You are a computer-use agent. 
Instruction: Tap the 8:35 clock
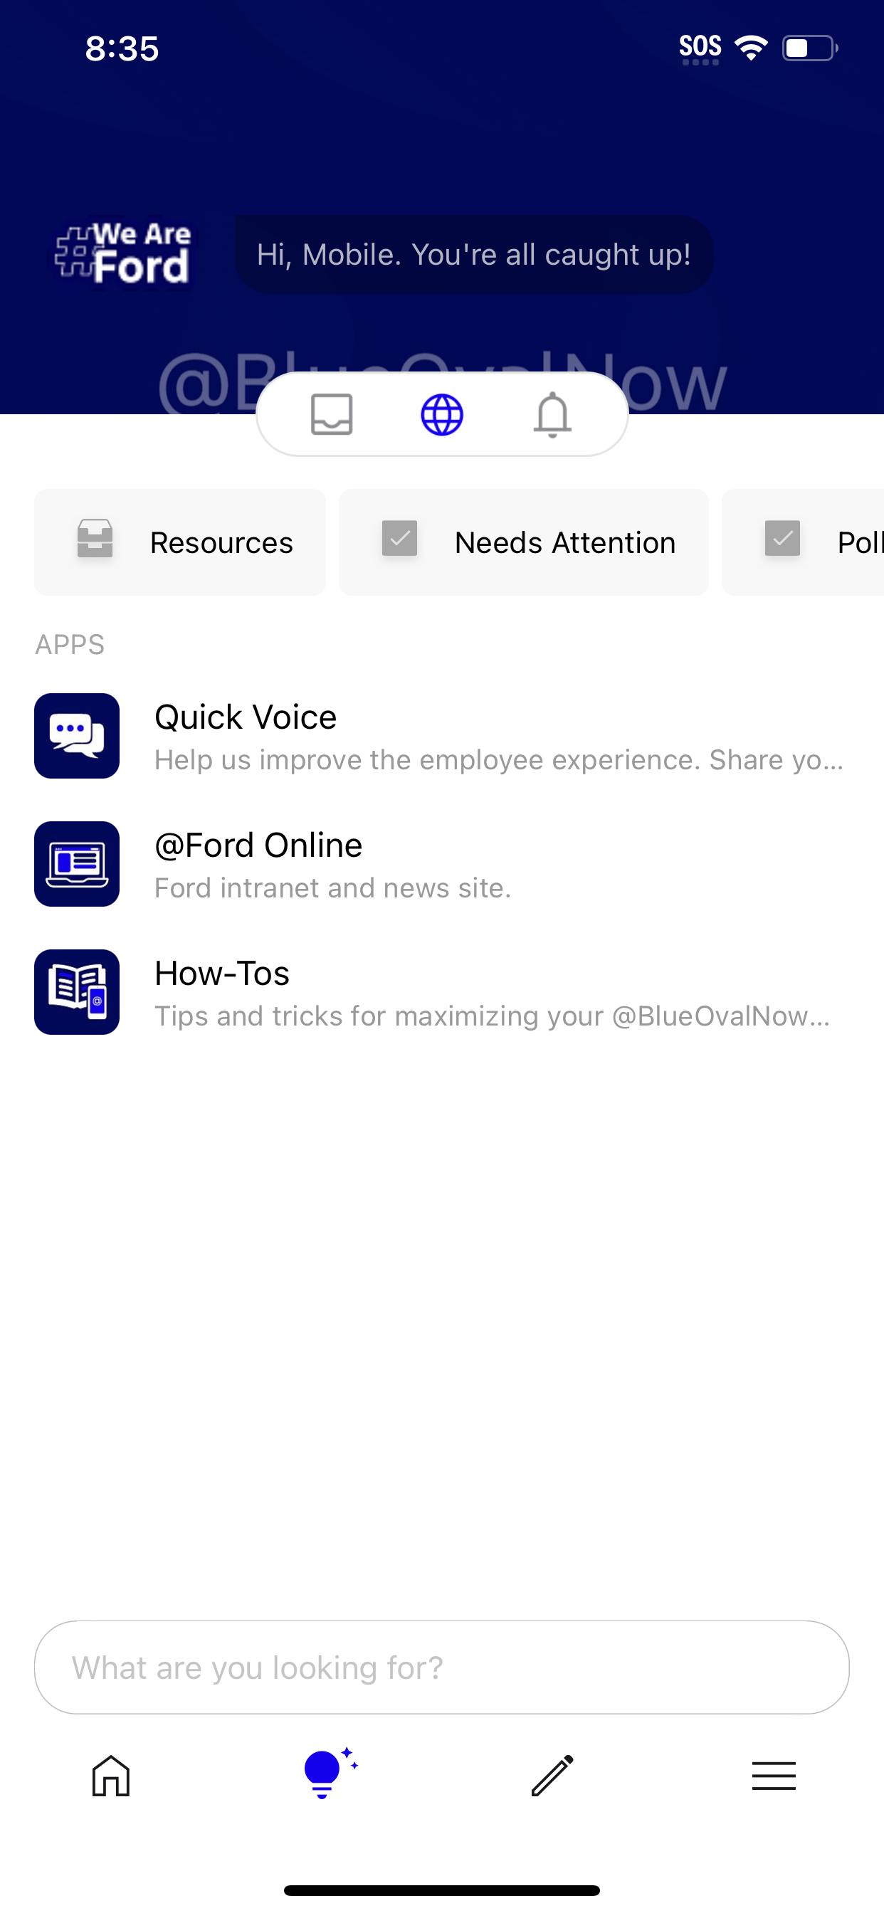pyautogui.click(x=122, y=48)
